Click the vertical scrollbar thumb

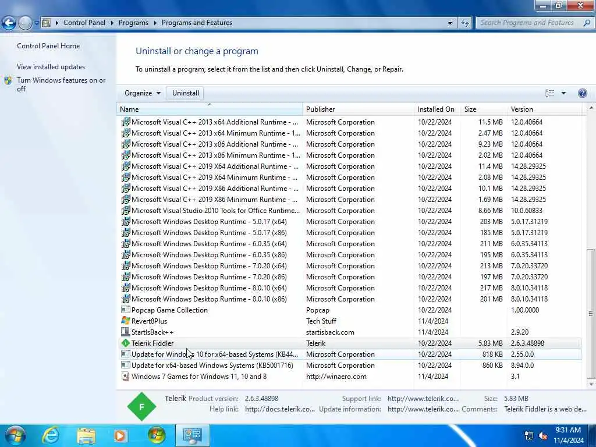coord(590,313)
